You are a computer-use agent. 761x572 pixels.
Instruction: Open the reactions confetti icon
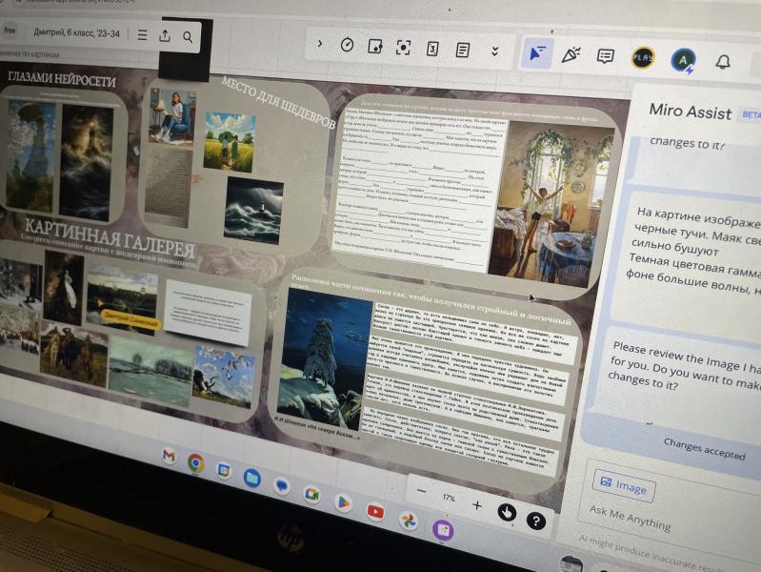(x=571, y=54)
